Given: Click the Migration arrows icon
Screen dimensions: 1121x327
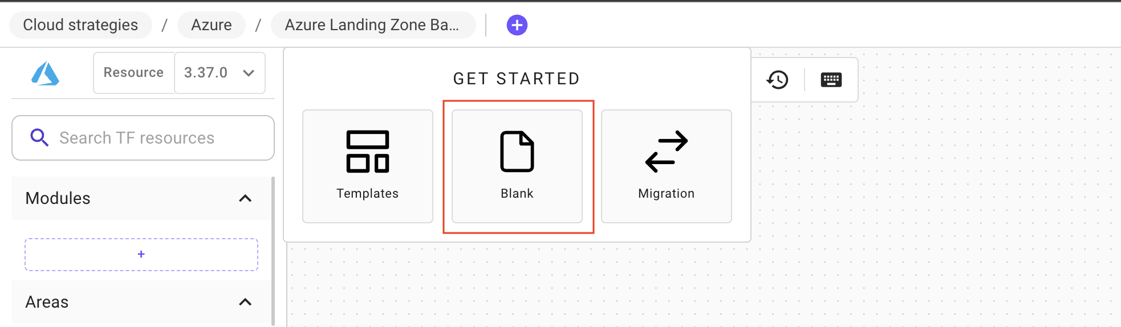Looking at the screenshot, I should [x=666, y=152].
